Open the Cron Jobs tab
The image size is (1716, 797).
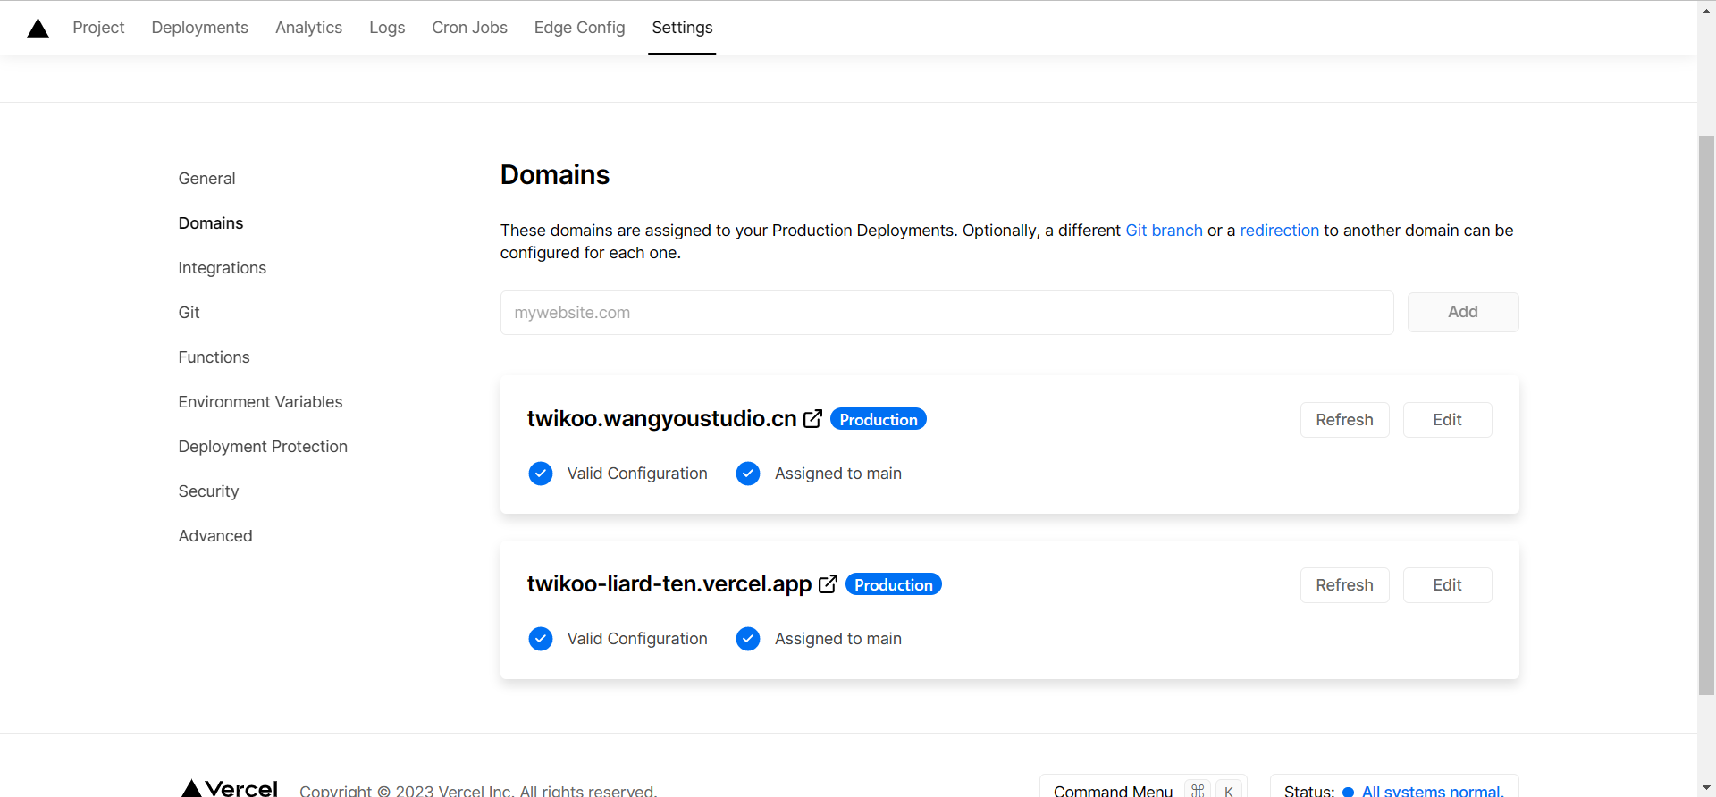(x=469, y=28)
